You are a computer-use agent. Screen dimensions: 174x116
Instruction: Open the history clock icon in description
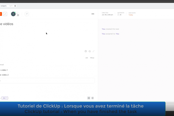pyautogui.click(x=90, y=51)
